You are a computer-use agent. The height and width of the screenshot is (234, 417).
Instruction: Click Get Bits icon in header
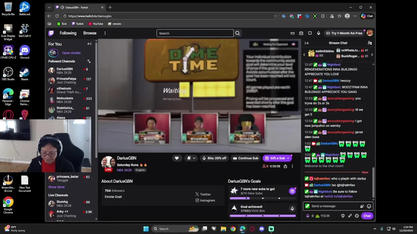pyautogui.click(x=319, y=33)
